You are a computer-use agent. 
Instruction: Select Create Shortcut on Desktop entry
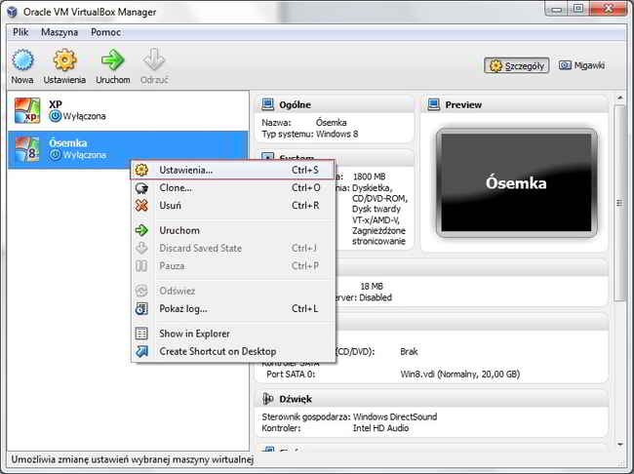(217, 351)
